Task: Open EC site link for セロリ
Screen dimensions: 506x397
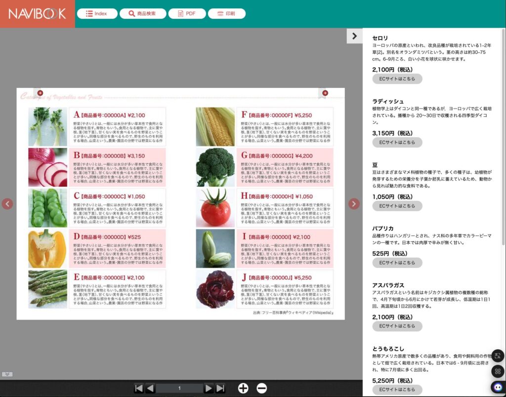Action: [x=397, y=79]
